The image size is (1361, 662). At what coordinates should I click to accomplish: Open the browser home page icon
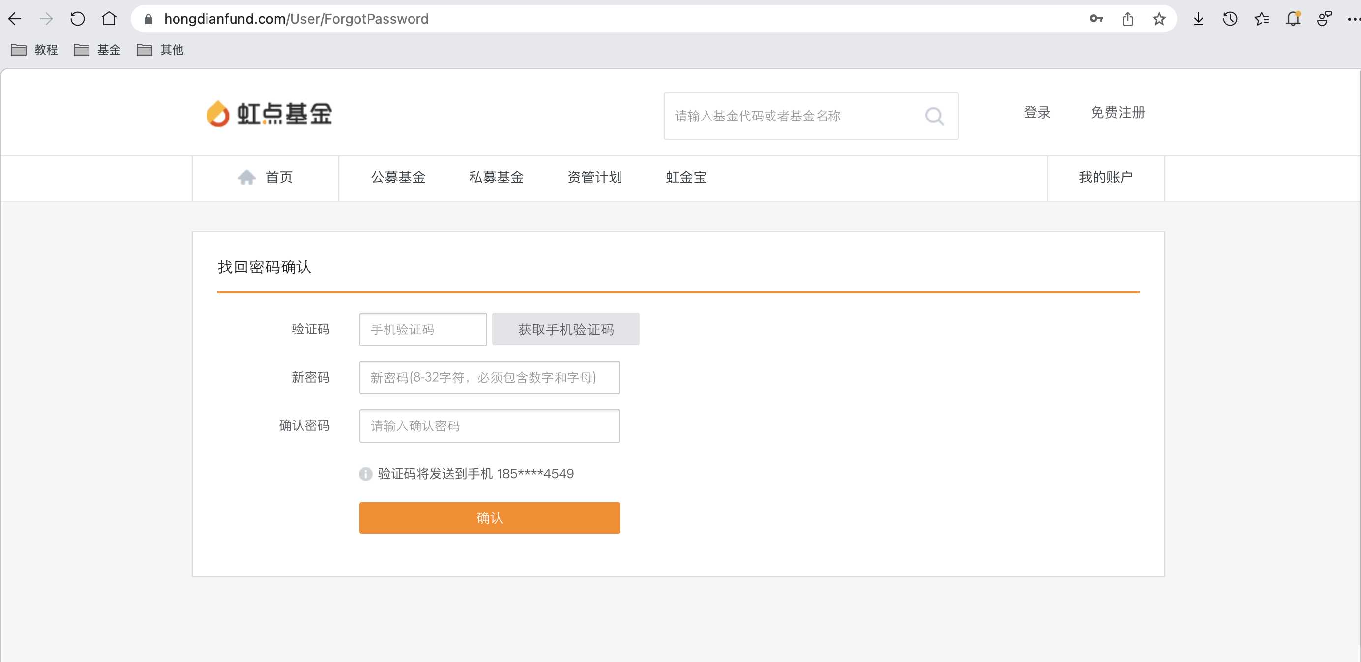[x=109, y=19]
